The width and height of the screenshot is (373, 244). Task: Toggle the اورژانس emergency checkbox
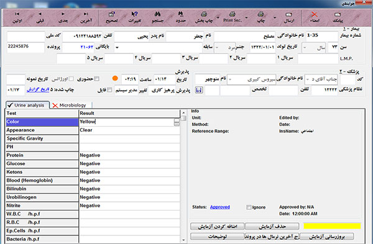coord(71,79)
